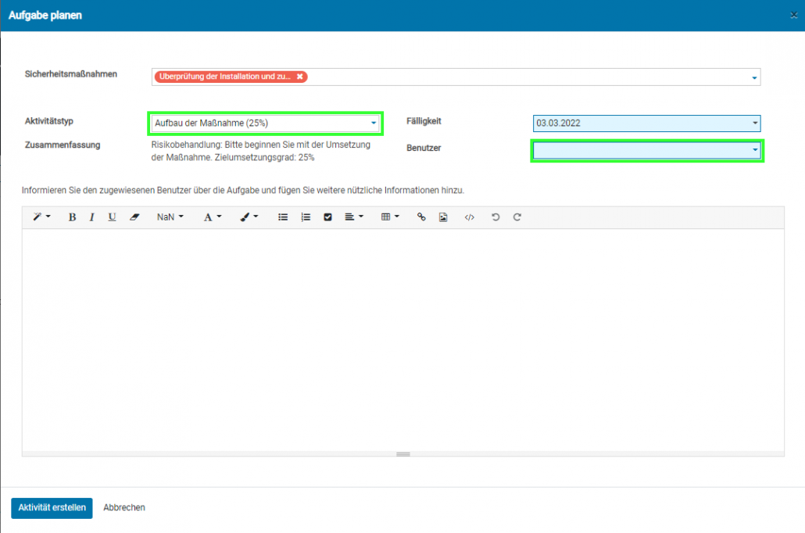Toggle italic text formatting
This screenshot has height=533, width=805.
91,217
